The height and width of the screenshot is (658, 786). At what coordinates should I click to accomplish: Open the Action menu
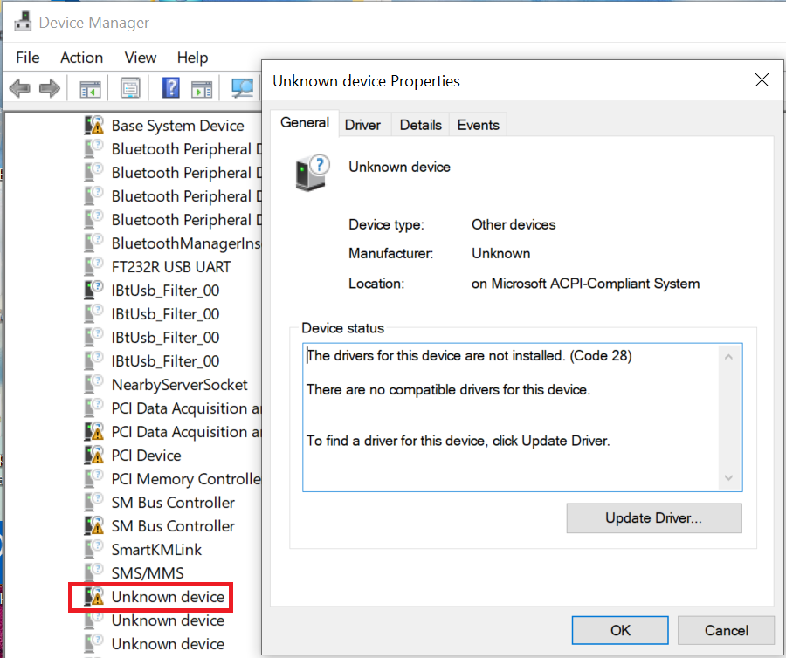click(82, 58)
